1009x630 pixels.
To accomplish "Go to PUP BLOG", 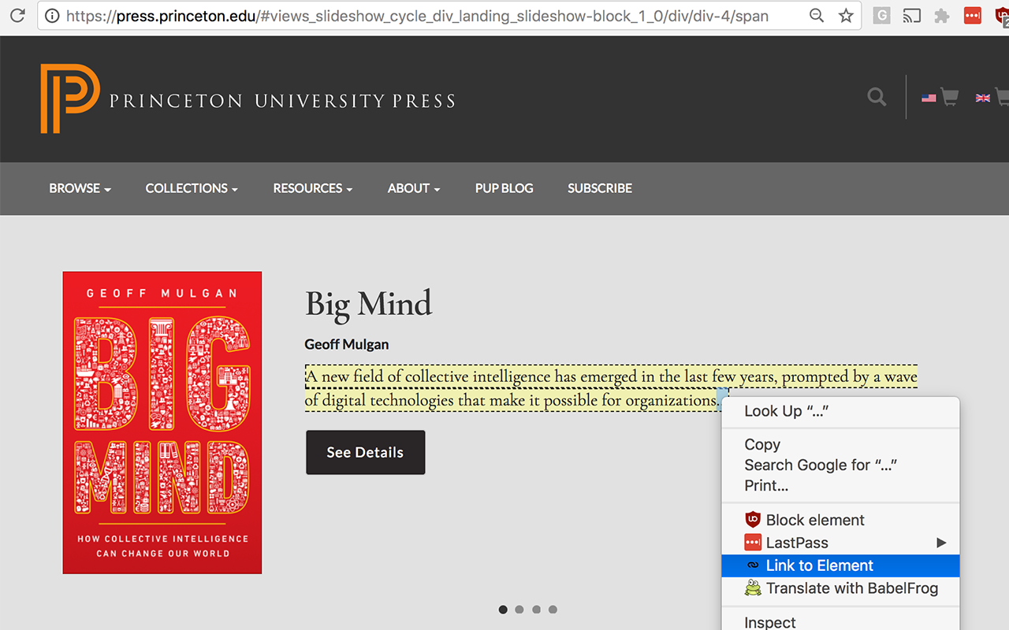I will [504, 188].
